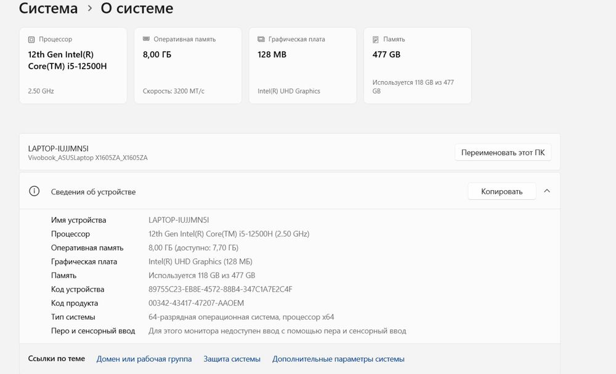Viewport: 616px width, 374px height.
Task: Click LAPTOP-IUJJMN5I header above the Vivobook model
Action: pos(58,148)
